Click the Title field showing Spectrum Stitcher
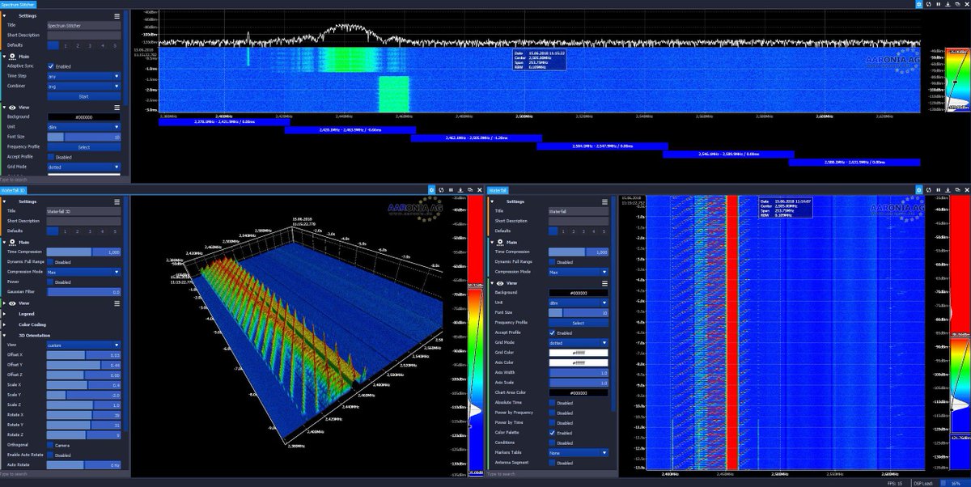The image size is (971, 487). click(x=83, y=25)
